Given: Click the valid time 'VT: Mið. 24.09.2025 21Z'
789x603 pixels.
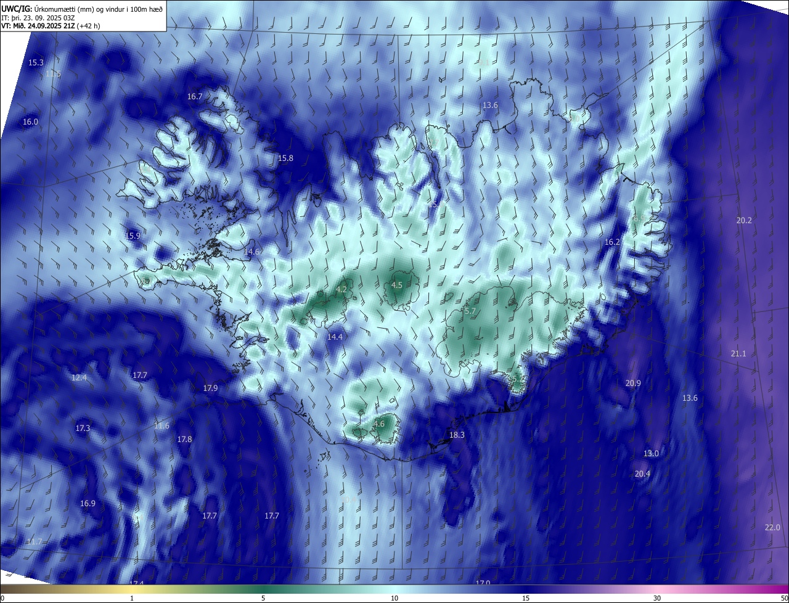Looking at the screenshot, I should point(39,27).
